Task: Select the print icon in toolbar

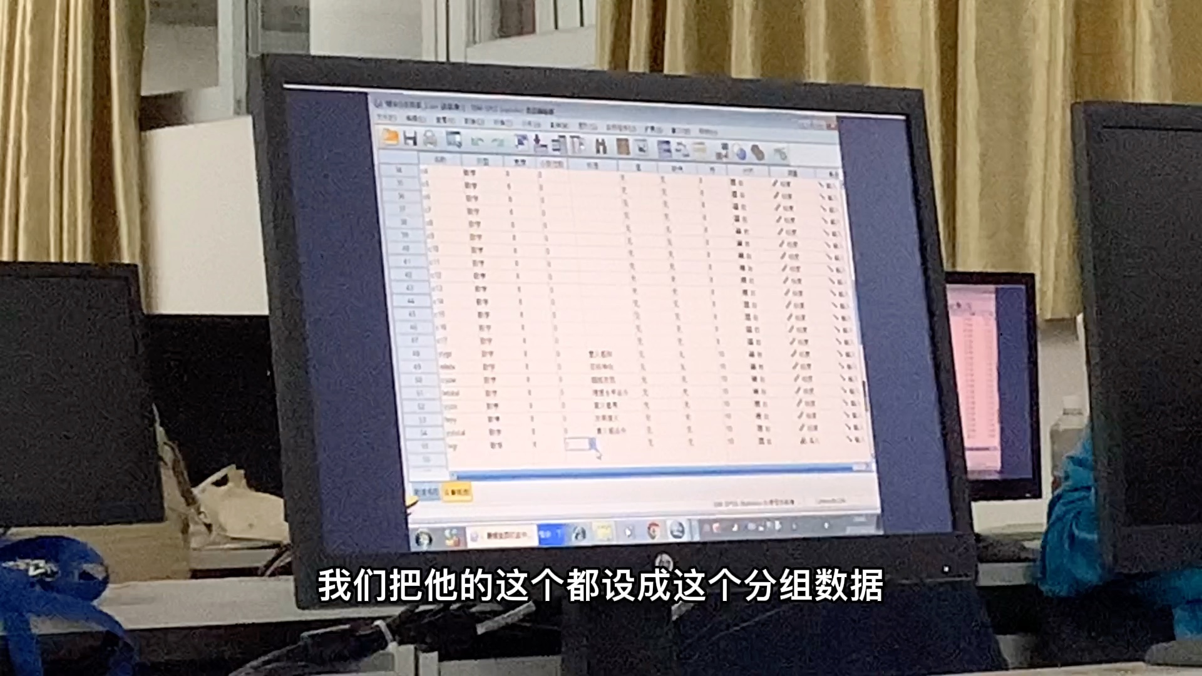Action: pos(433,142)
